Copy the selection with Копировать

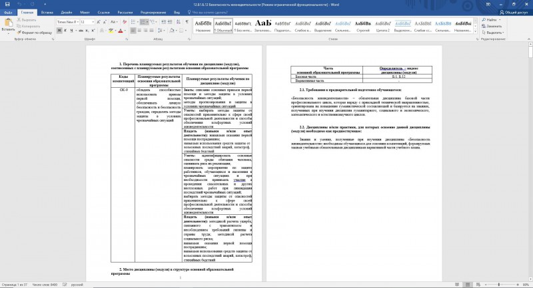[x=28, y=26]
